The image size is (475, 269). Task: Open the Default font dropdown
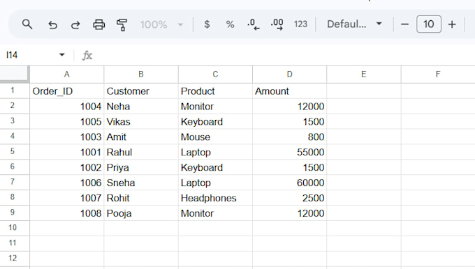tap(354, 24)
